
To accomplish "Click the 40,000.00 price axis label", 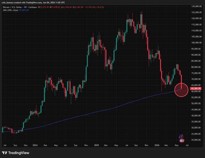I will (196, 115).
